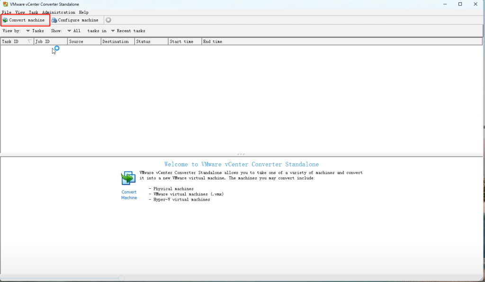
Task: Click the 'Physical machines' list entry
Action: tap(173, 189)
